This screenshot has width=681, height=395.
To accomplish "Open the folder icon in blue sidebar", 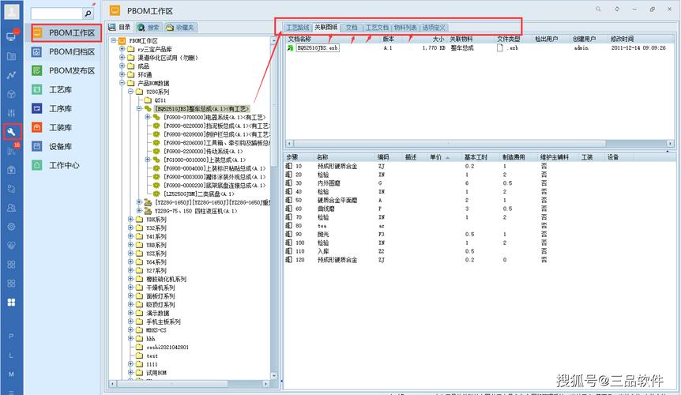I will (x=11, y=56).
